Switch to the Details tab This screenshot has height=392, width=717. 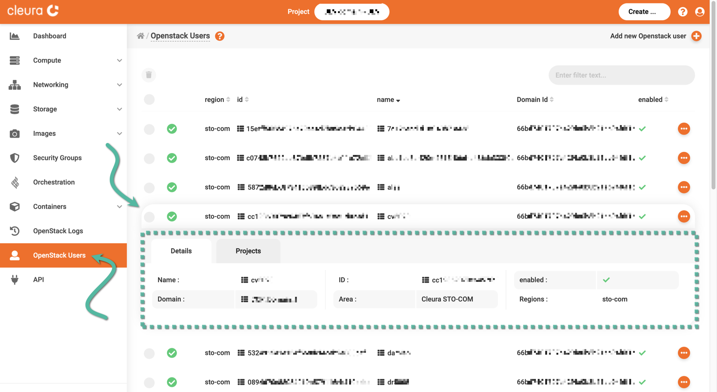tap(181, 251)
